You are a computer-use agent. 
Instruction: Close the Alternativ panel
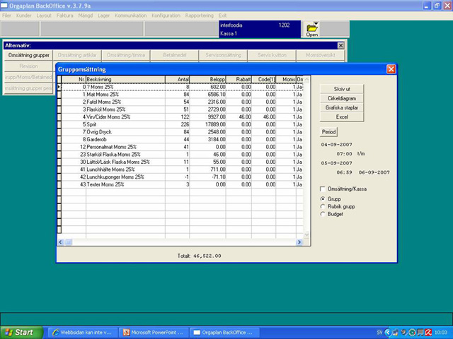click(x=340, y=45)
